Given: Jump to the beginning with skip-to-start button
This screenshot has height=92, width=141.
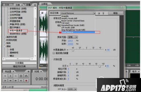Looking at the screenshot, I should coord(5,81).
